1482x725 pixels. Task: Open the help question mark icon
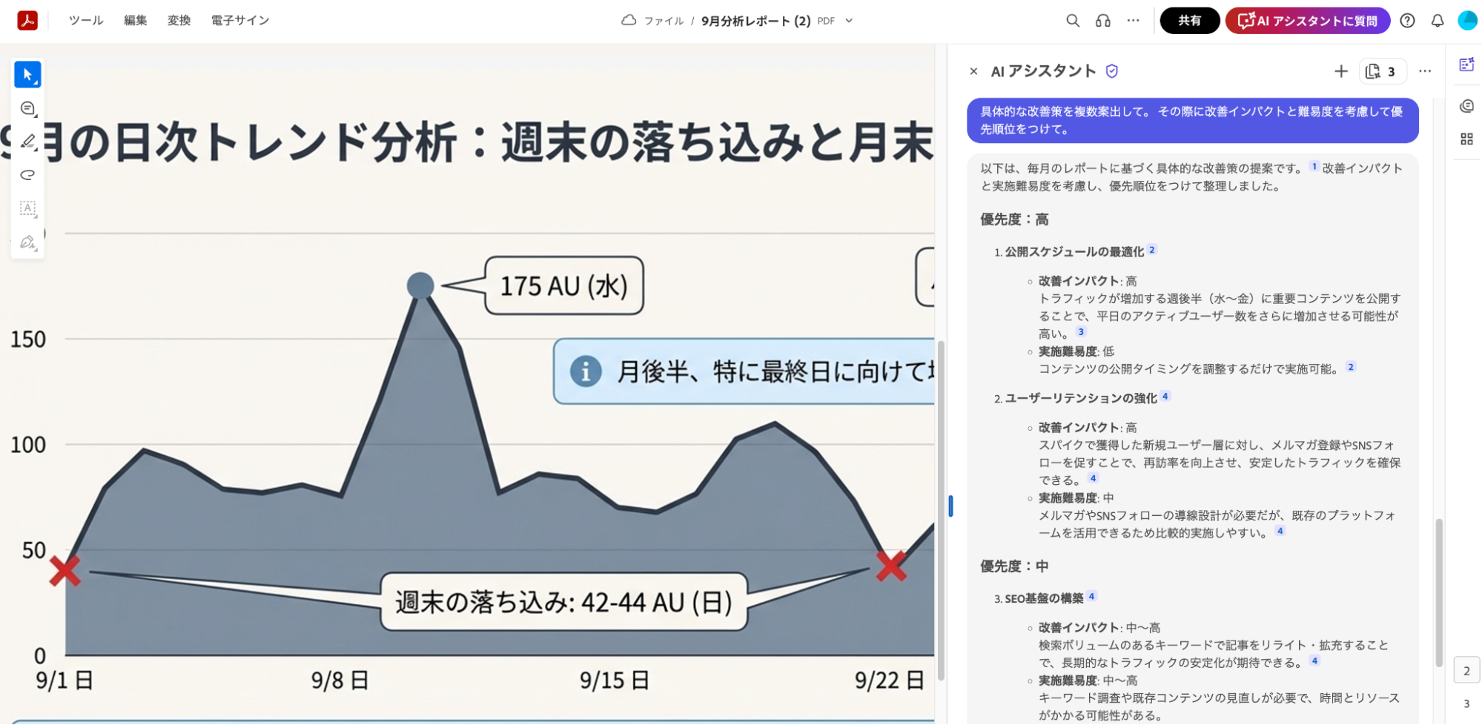tap(1406, 21)
